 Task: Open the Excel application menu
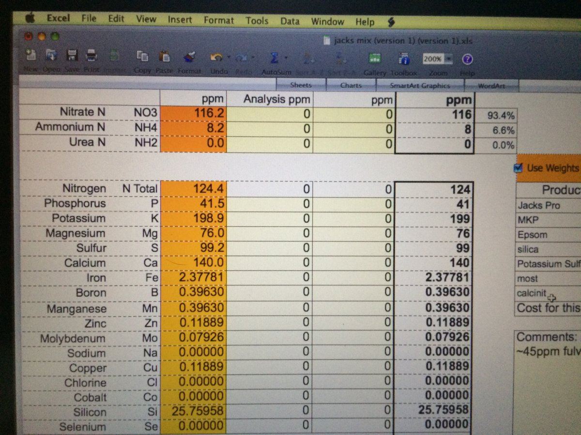(59, 18)
